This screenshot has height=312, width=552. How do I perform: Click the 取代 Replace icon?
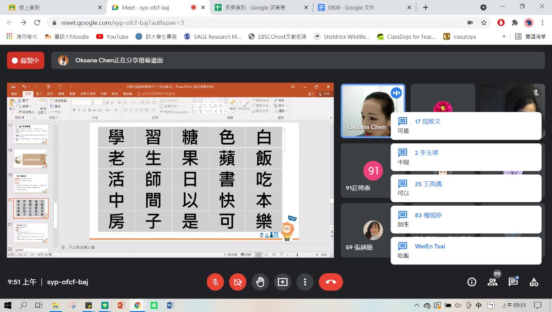tap(280, 105)
